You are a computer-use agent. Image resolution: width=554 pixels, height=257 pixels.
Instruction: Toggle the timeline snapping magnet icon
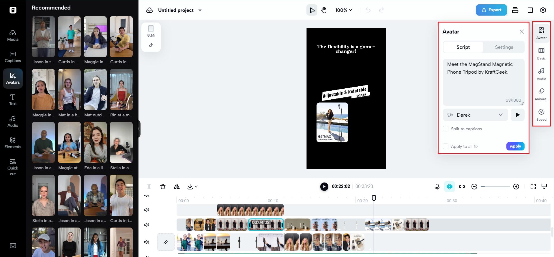click(450, 187)
